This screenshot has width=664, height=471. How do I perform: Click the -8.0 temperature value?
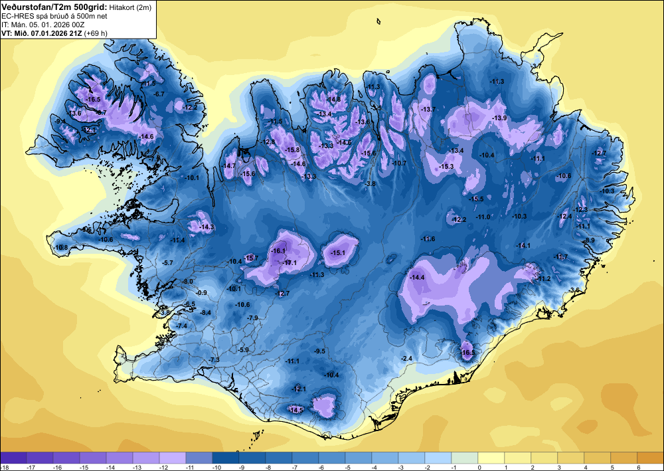coord(188,281)
